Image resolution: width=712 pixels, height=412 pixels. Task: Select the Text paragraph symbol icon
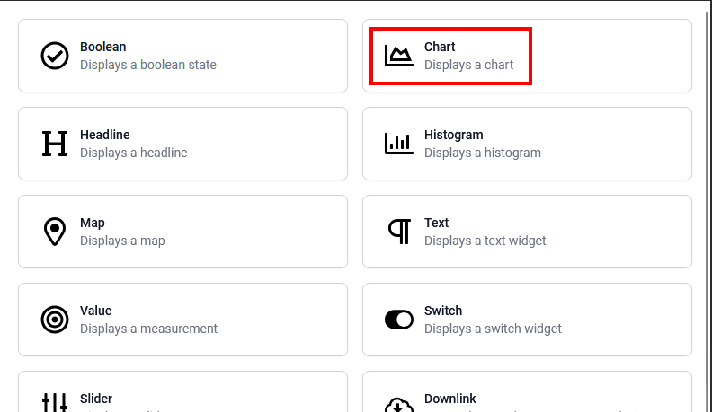399,232
